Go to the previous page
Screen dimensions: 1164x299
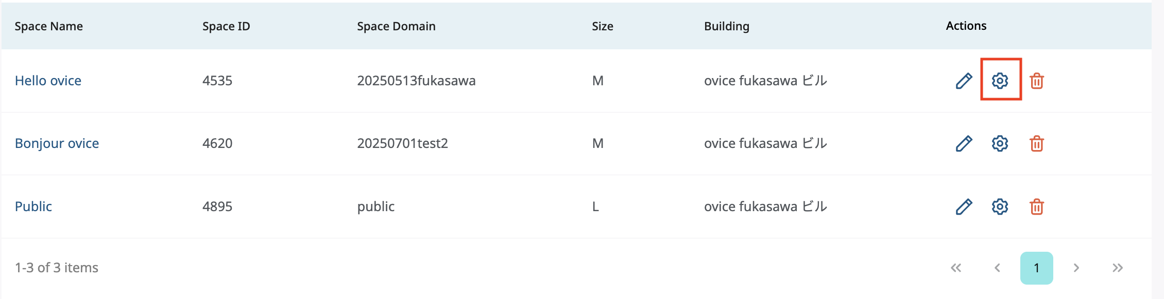(997, 268)
